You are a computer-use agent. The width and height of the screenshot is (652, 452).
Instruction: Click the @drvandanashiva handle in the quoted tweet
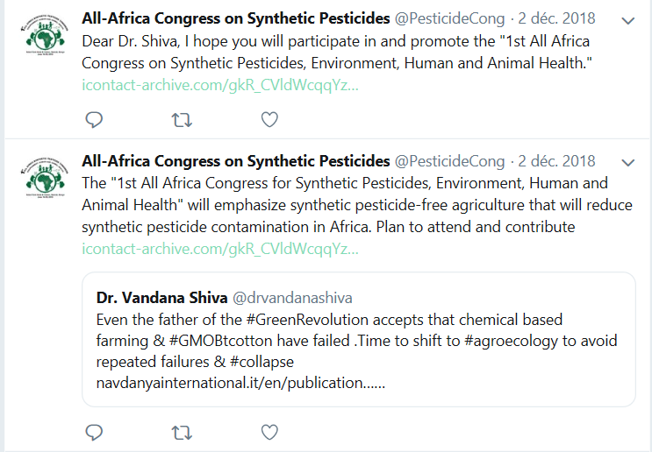292,298
